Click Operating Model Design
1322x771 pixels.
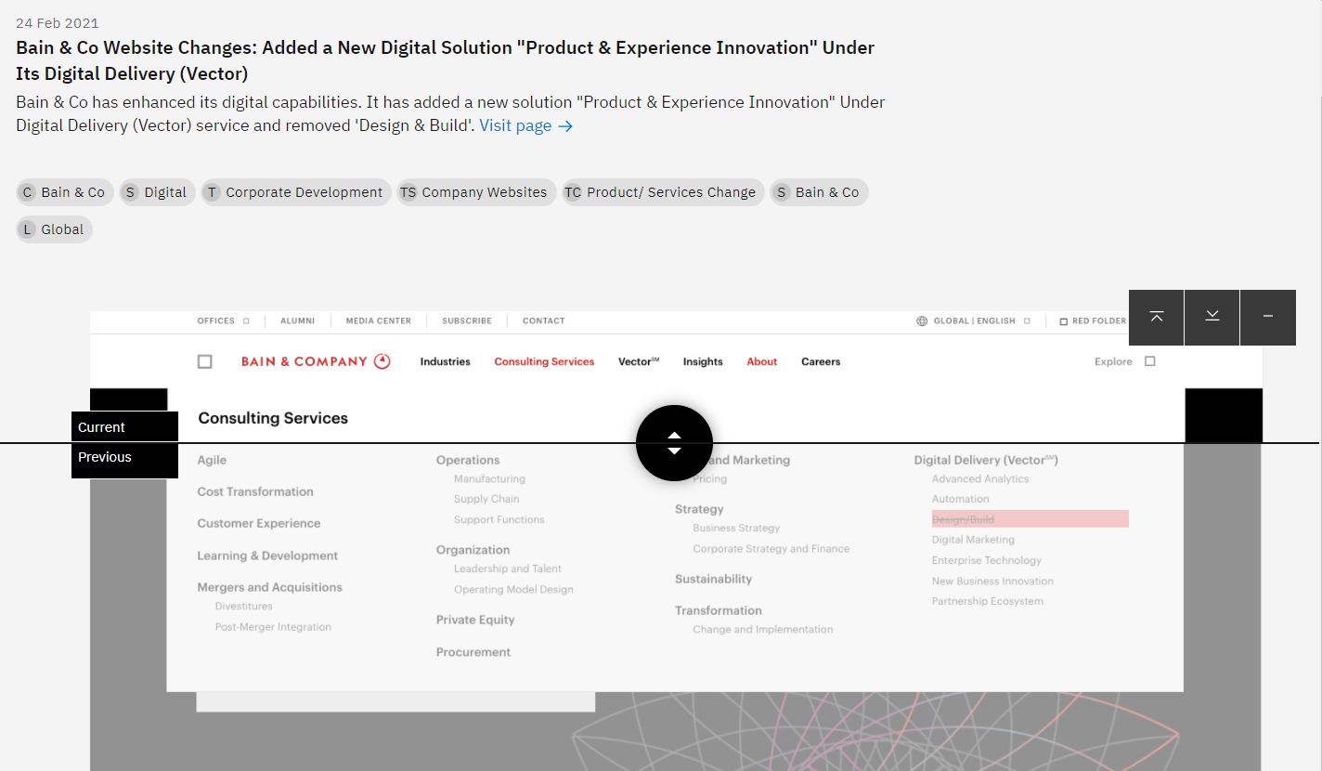tap(513, 589)
